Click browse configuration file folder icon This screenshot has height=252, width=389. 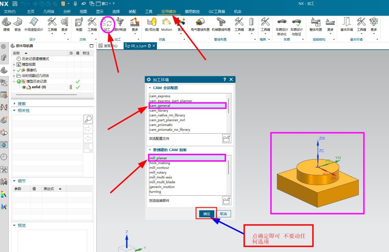tap(227, 138)
